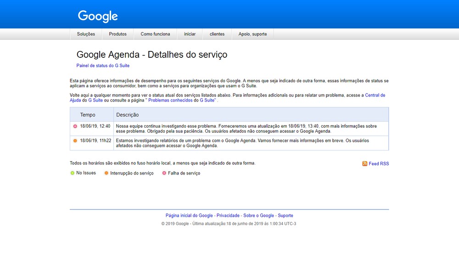The height and width of the screenshot is (258, 459).
Task: Open Suporte footer link
Action: (x=285, y=216)
